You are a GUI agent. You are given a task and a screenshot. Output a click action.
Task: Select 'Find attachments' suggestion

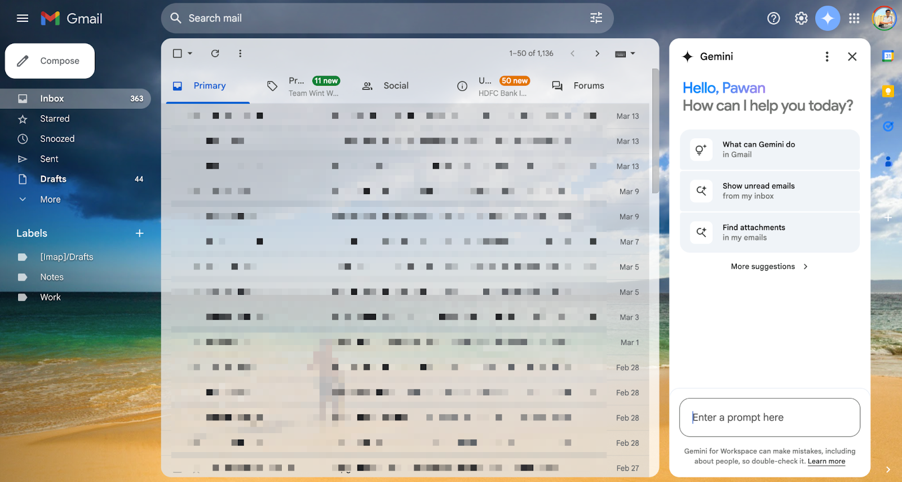[x=770, y=232]
